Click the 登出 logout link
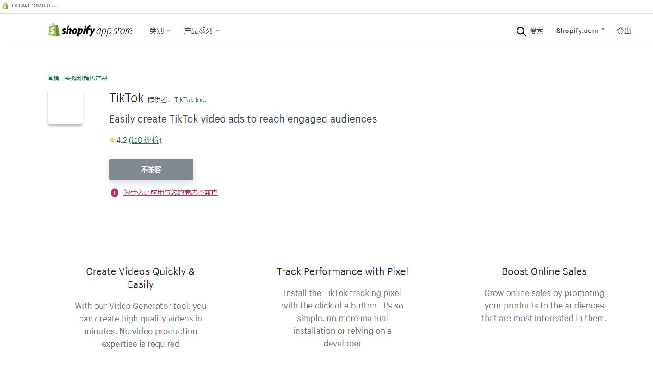The image size is (653, 370). click(624, 31)
